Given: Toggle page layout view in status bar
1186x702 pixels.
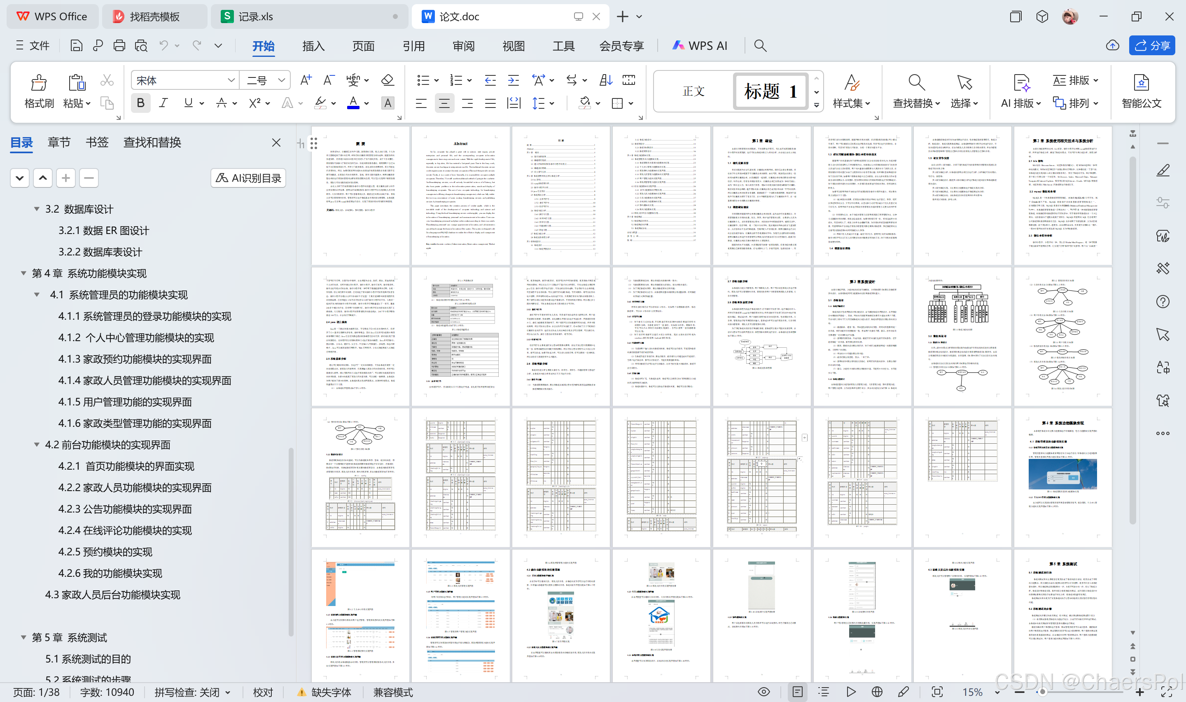Looking at the screenshot, I should pos(797,692).
